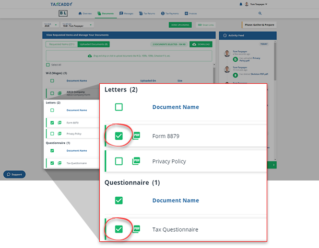Click small-panel PDF icon next to Privacy Policy
Viewport: 319px width, 248px height.
click(x=59, y=134)
